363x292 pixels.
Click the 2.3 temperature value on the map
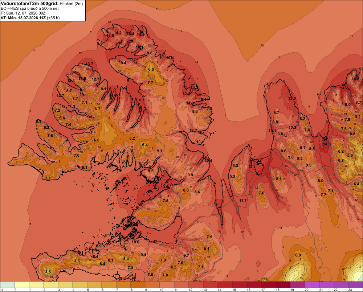(x=48, y=272)
